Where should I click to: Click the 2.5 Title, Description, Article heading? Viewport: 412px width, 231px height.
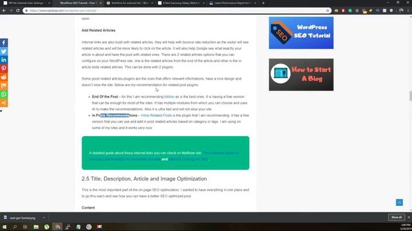click(144, 178)
